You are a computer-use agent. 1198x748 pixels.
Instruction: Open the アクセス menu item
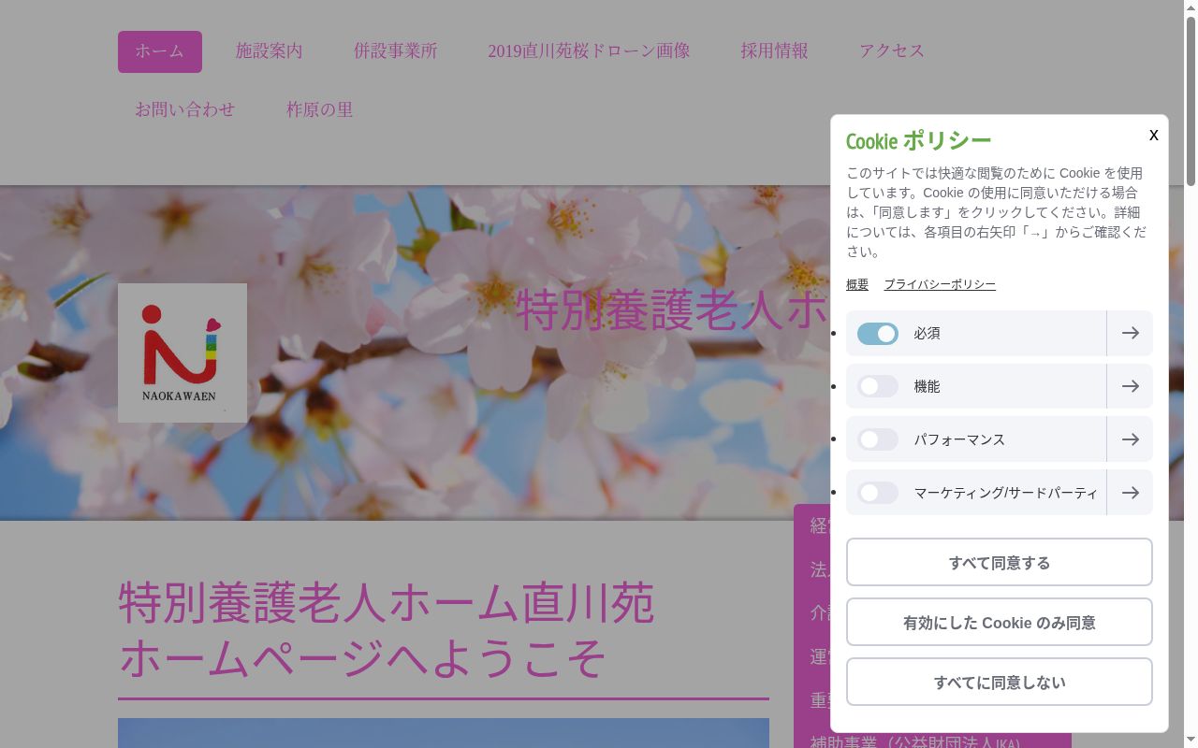[892, 51]
